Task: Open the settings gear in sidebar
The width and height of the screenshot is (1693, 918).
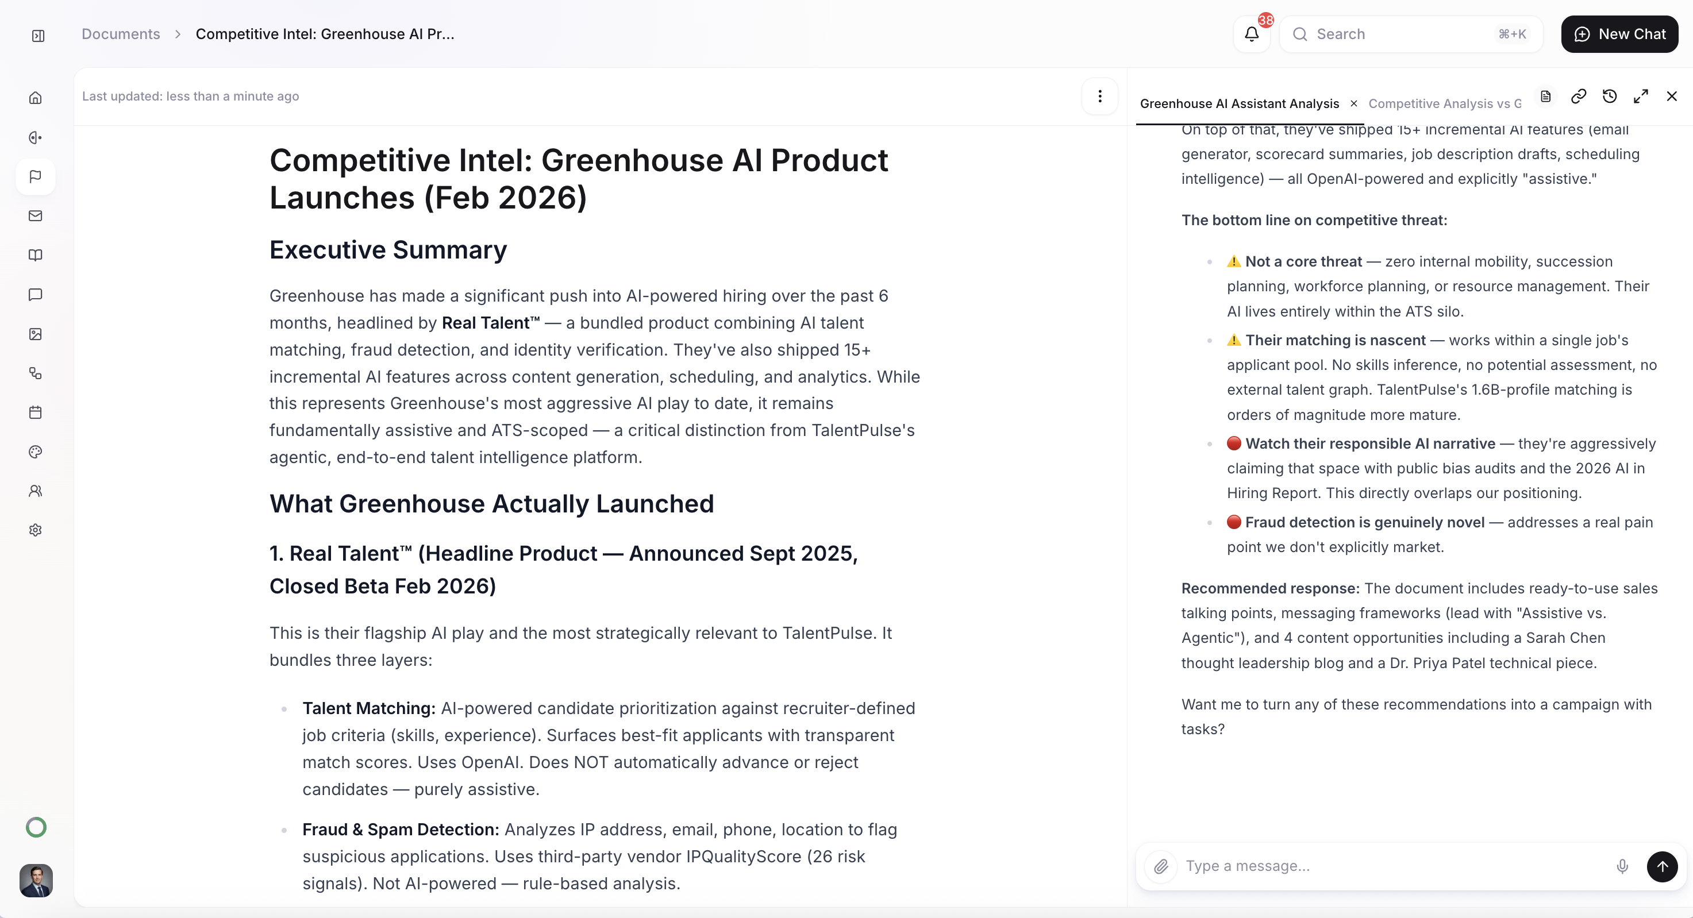Action: pos(36,530)
